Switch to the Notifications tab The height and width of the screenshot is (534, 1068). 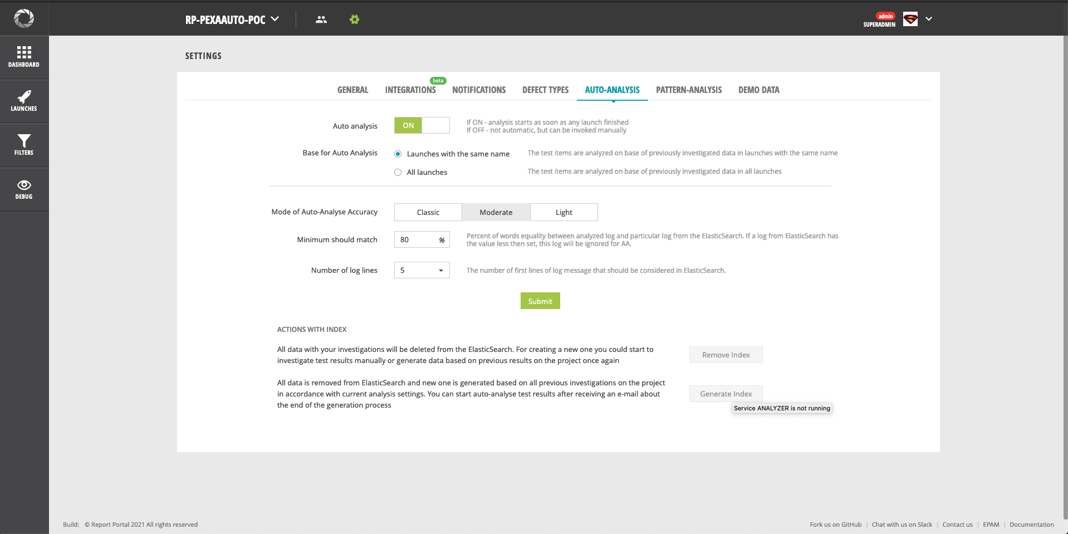coord(479,90)
